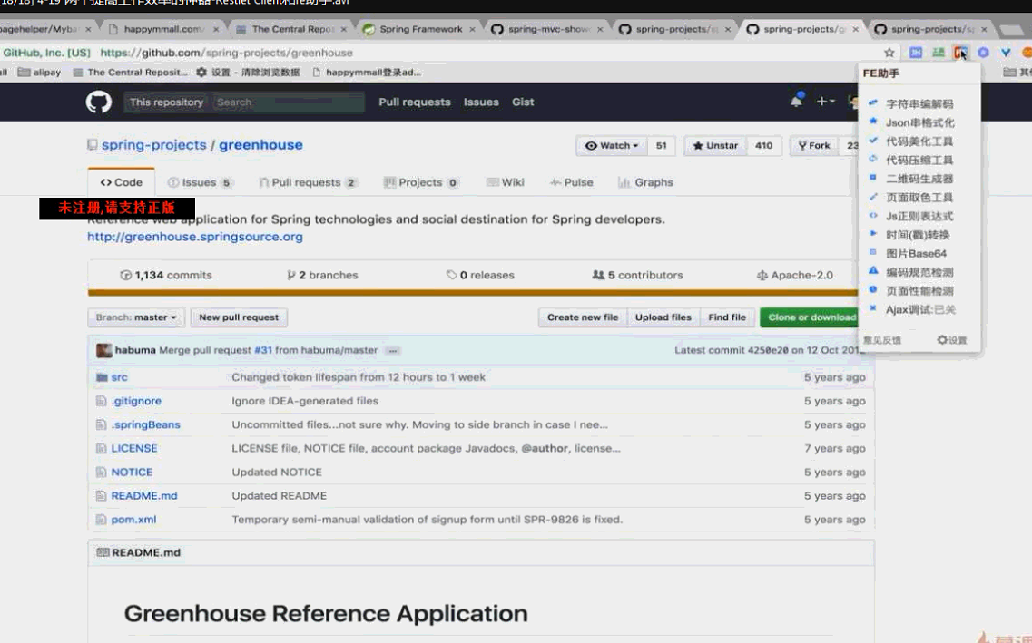The width and height of the screenshot is (1032, 643).
Task: Open 图片Base64 tool entry
Action: 916,254
